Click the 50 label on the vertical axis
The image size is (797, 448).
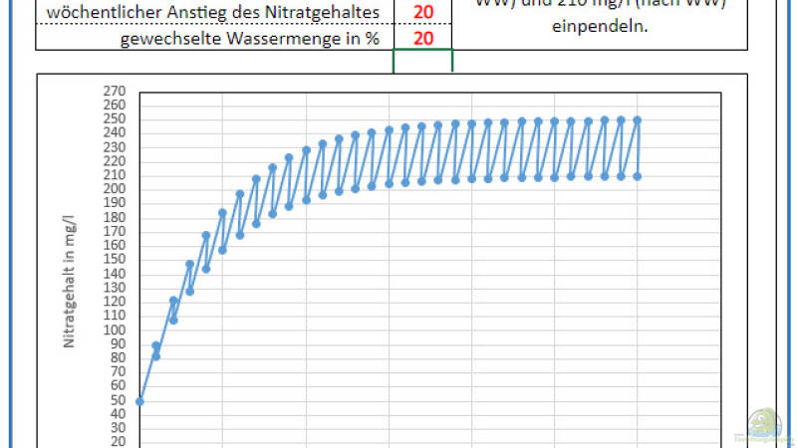116,400
